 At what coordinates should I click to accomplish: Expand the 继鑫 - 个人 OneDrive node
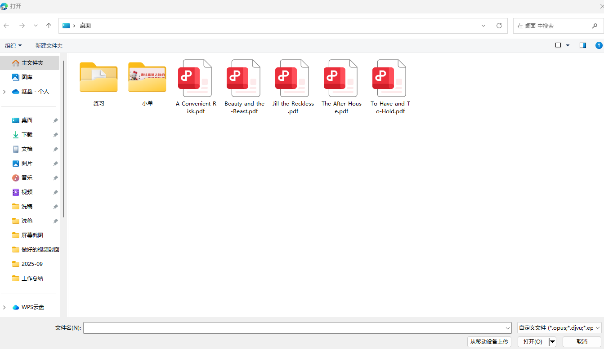click(x=4, y=92)
